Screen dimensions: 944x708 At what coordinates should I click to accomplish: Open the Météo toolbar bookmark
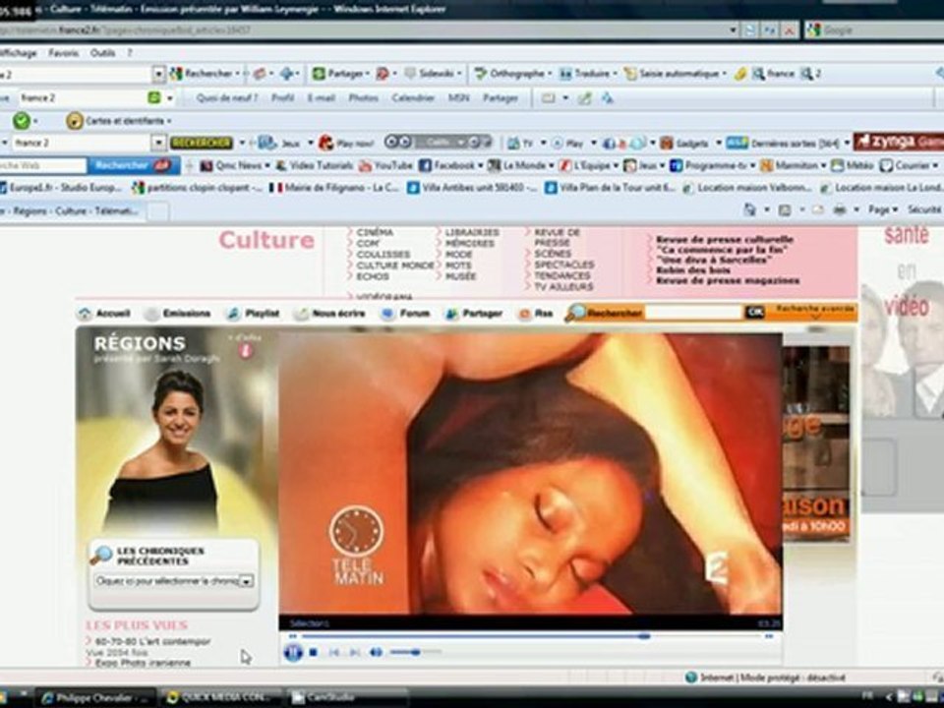coord(853,165)
